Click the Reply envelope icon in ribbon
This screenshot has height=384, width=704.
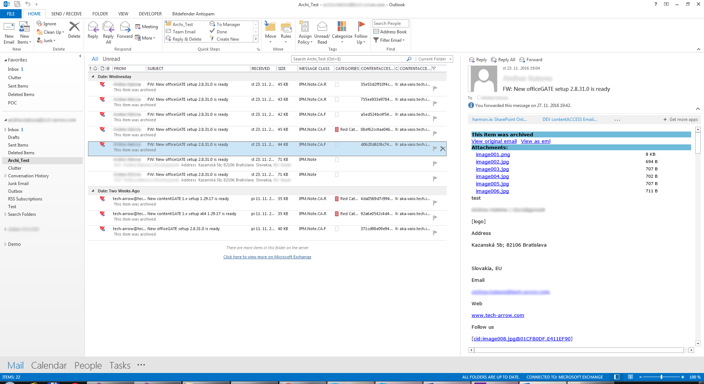pos(93,27)
